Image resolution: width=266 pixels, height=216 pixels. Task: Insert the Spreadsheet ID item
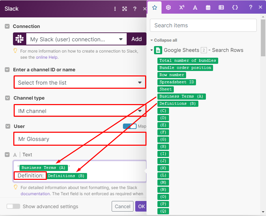point(177,82)
